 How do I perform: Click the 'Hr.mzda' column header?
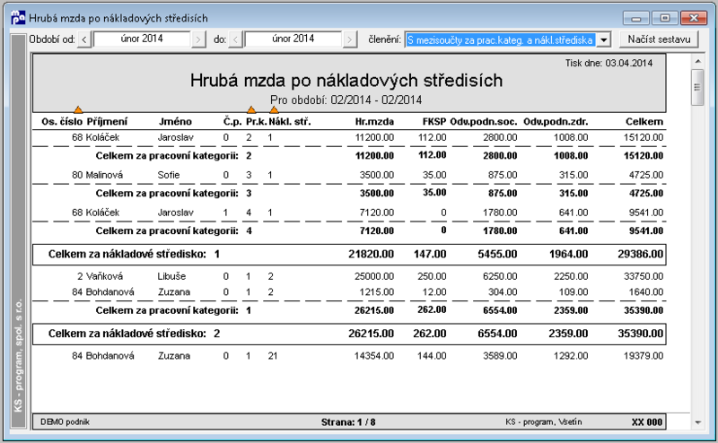pyautogui.click(x=374, y=122)
